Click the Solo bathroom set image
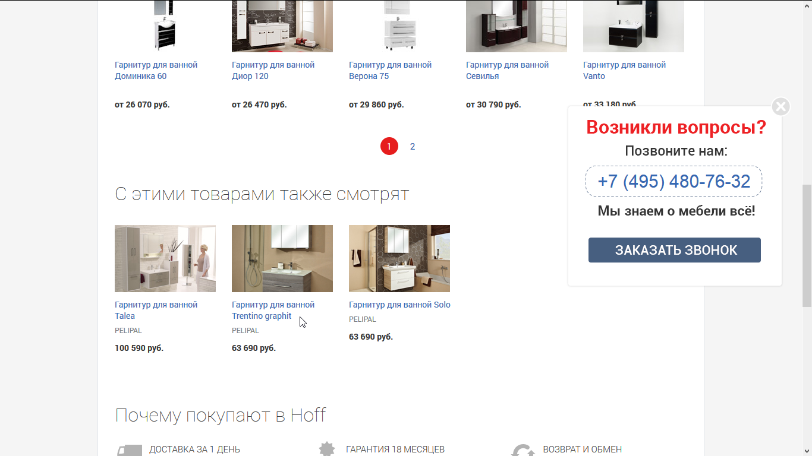This screenshot has height=456, width=812. point(399,258)
